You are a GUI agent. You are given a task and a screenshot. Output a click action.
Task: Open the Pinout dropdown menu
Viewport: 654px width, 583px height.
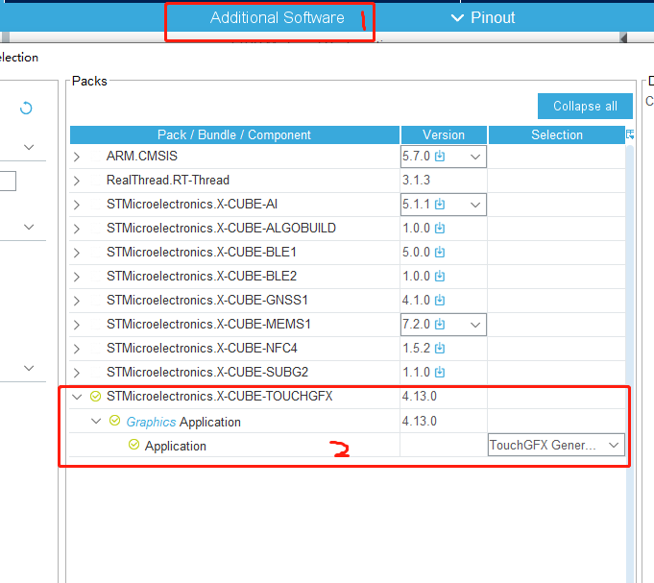click(483, 18)
